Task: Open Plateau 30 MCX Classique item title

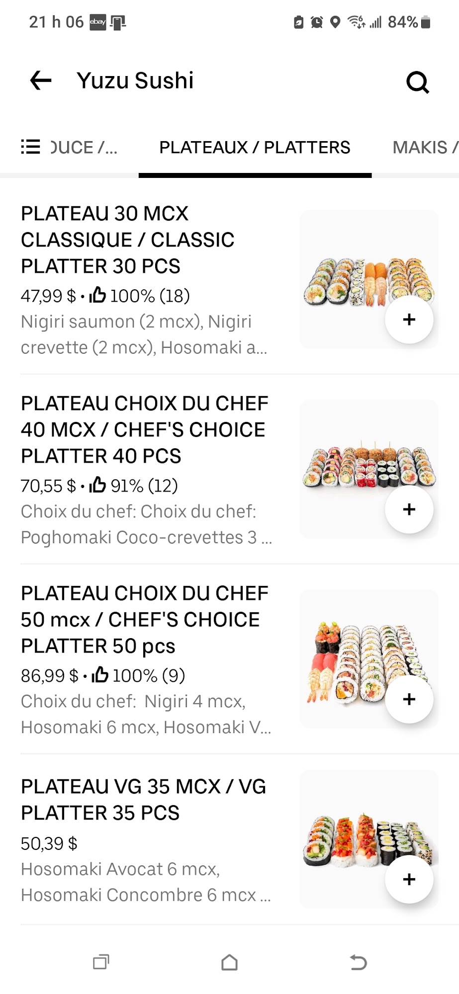Action: [x=127, y=240]
